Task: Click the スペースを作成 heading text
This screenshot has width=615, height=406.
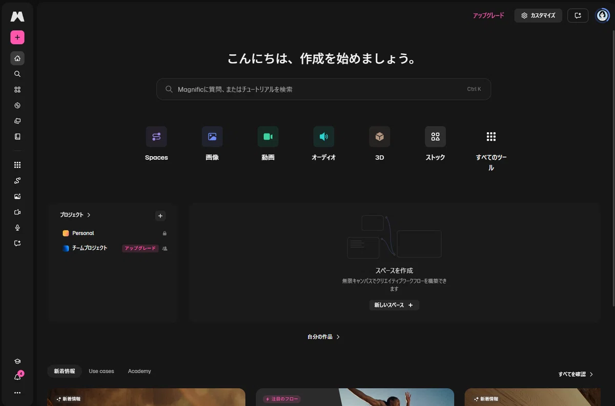Action: [x=394, y=270]
